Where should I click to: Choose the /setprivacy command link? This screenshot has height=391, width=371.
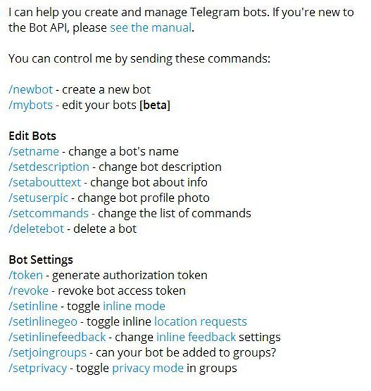pyautogui.click(x=38, y=368)
